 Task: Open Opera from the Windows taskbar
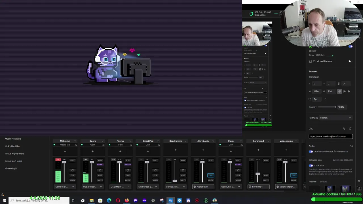pyautogui.click(x=118, y=201)
